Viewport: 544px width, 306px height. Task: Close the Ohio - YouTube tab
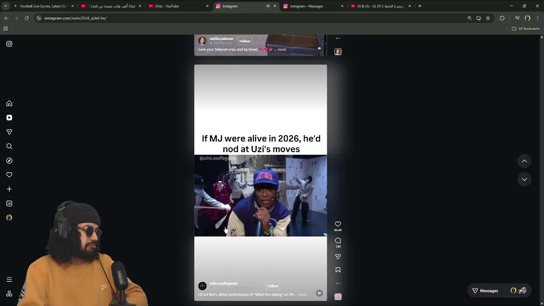point(207,6)
